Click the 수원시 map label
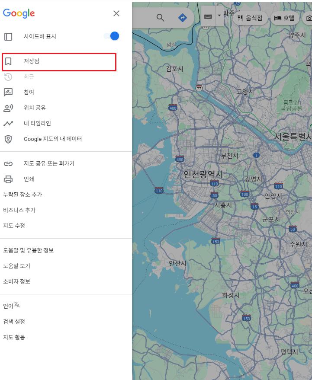The height and width of the screenshot is (380, 312). 299,244
